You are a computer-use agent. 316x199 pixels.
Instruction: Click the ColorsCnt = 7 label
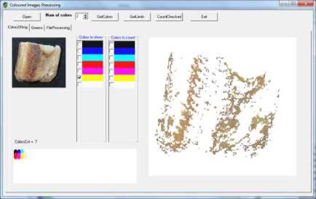click(x=26, y=142)
